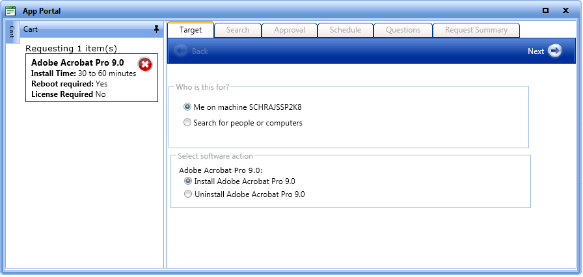The image size is (583, 277).
Task: Click the 'Who is this for?' group label
Action: 202,87
